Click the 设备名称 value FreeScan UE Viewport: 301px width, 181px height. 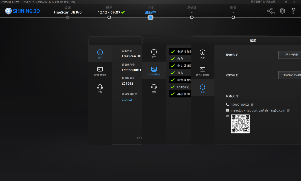(x=132, y=56)
